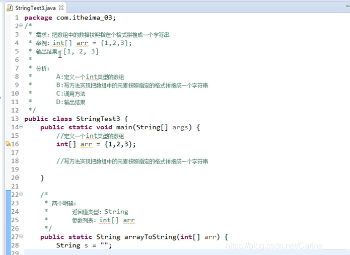Collapse the main method at line 14
Image resolution: width=350 pixels, height=255 pixels.
point(21,127)
